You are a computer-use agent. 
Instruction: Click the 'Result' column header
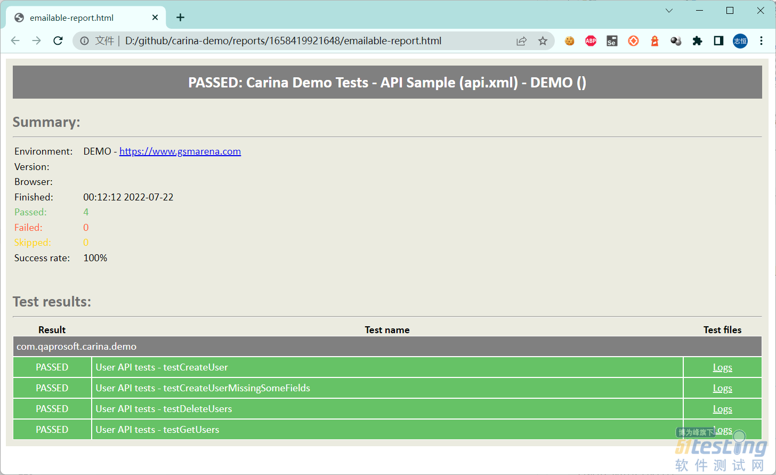[52, 330]
